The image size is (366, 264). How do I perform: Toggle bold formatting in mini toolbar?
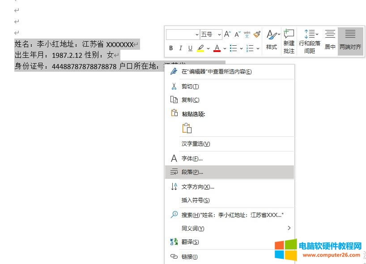point(171,48)
